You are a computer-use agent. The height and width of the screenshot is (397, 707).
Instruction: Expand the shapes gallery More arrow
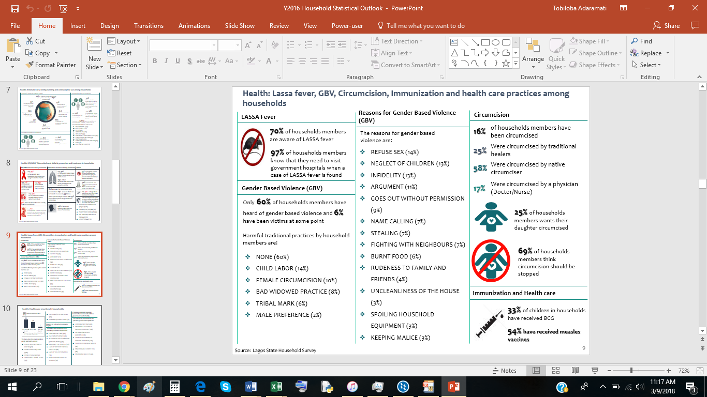(516, 64)
